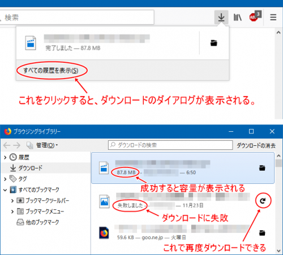Click the video file icon of 87.8 MB download
The width and height of the screenshot is (283, 255).
coord(104,168)
